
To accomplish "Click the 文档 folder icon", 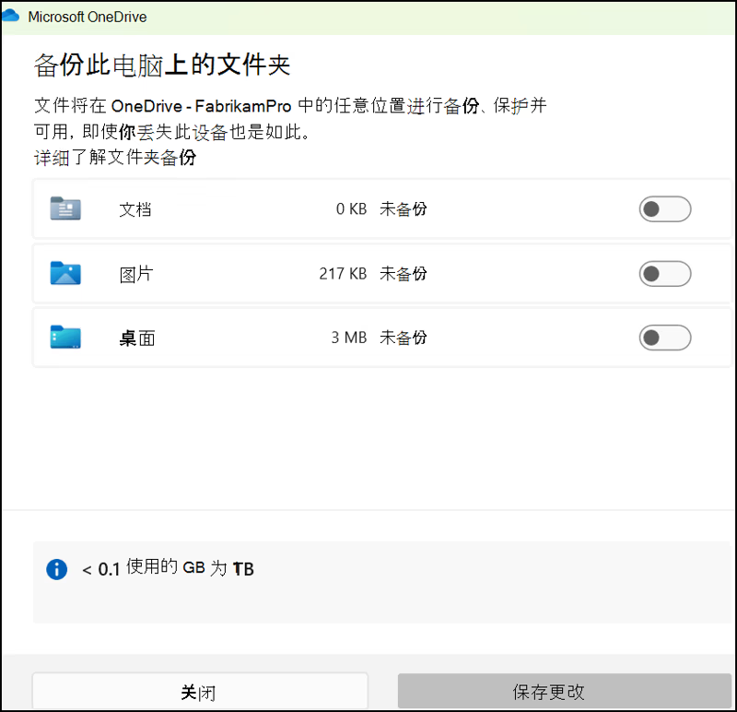I will [x=64, y=209].
